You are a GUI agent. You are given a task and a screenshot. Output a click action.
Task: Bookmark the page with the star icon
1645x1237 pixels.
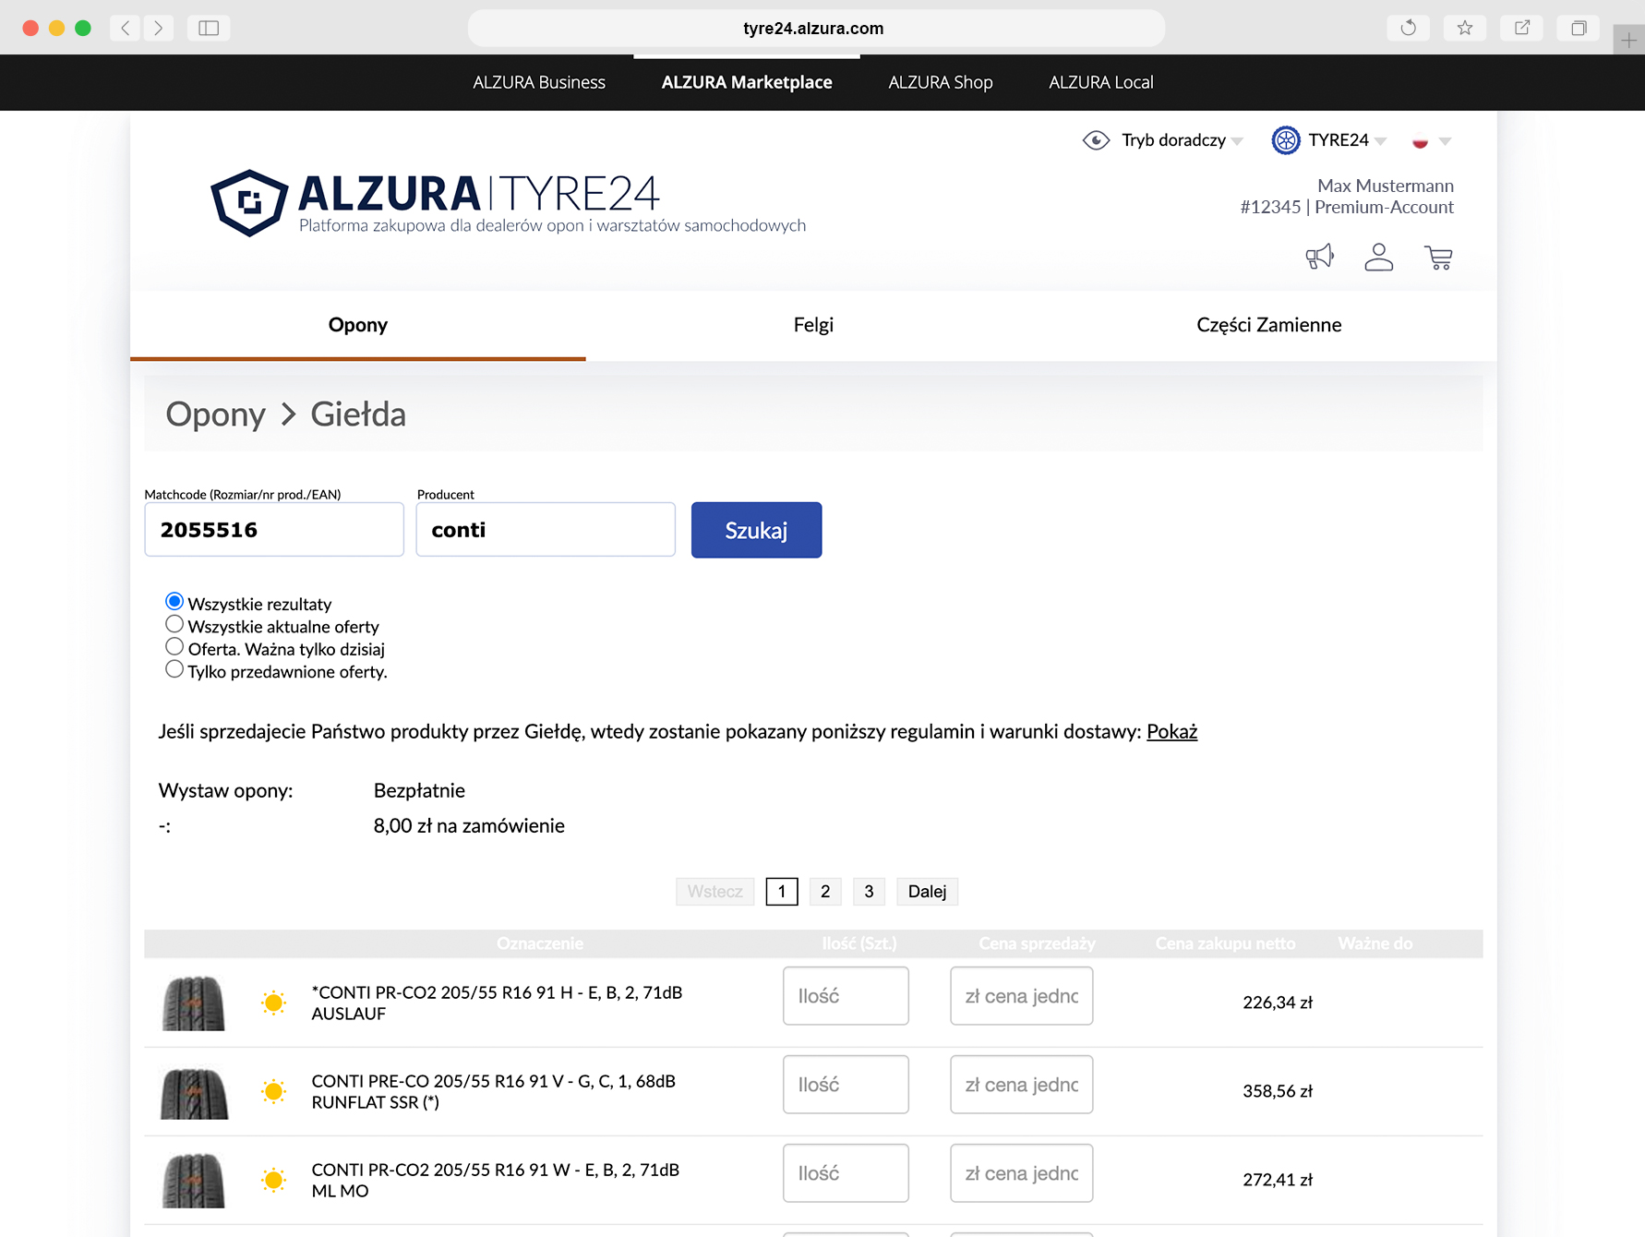tap(1465, 28)
